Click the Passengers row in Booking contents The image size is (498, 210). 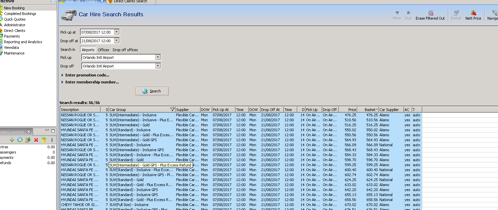(x=28, y=152)
